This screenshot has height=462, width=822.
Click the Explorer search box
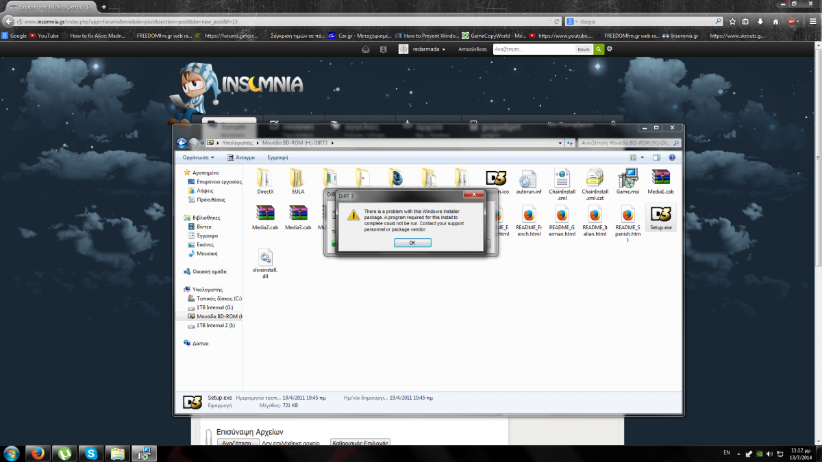tap(629, 143)
